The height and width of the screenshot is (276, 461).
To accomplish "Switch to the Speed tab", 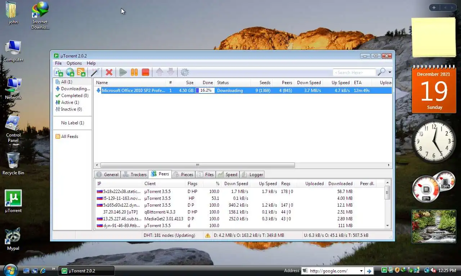I will (x=227, y=175).
